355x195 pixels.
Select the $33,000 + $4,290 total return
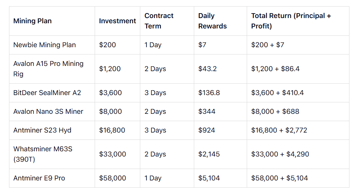(280, 154)
